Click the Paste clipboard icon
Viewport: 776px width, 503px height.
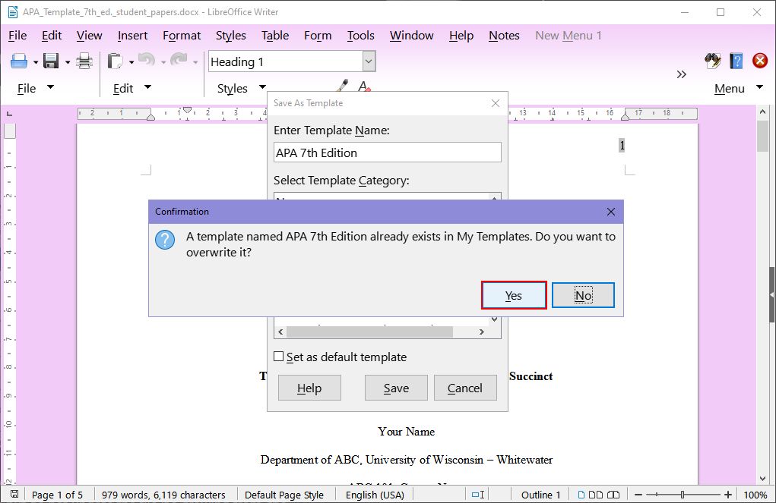point(116,61)
